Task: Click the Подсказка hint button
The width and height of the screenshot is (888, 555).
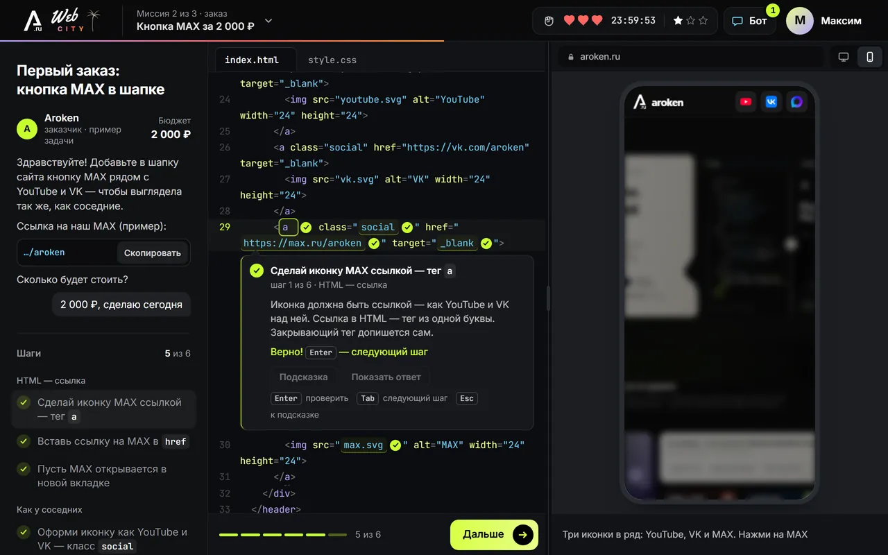Action: [303, 377]
